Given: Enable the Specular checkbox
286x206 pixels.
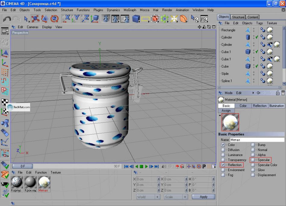Looking at the screenshot, I should pos(253,160).
